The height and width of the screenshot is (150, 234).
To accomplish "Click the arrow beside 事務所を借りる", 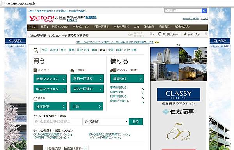I will tap(143, 89).
